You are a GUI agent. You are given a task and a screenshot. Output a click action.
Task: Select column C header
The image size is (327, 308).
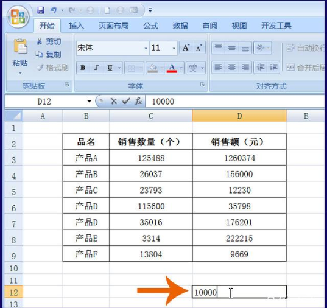tap(151, 116)
